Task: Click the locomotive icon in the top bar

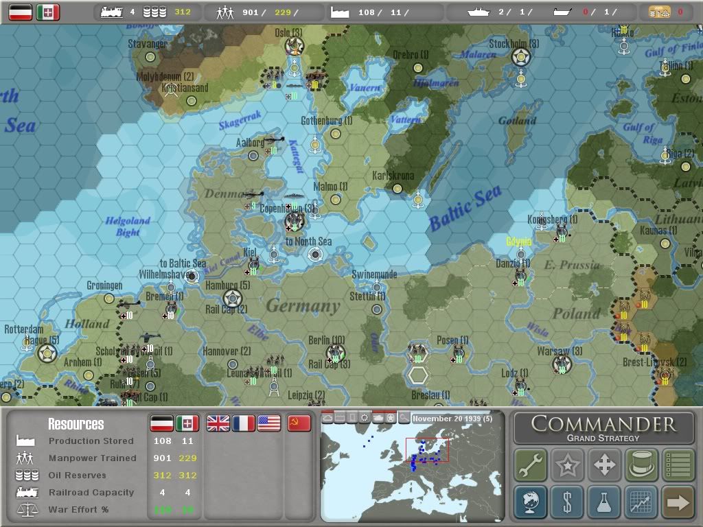Action: pos(112,12)
